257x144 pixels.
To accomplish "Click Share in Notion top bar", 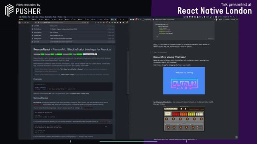I will [x=220, y=20].
